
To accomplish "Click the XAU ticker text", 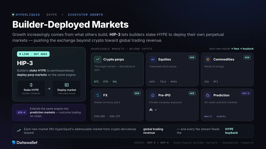I will click(207, 81).
